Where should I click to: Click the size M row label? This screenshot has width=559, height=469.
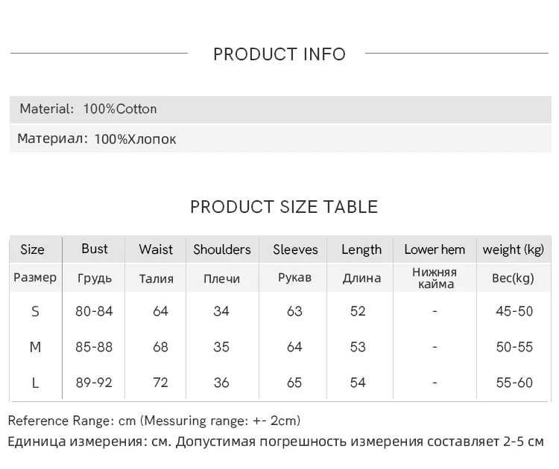tap(35, 347)
